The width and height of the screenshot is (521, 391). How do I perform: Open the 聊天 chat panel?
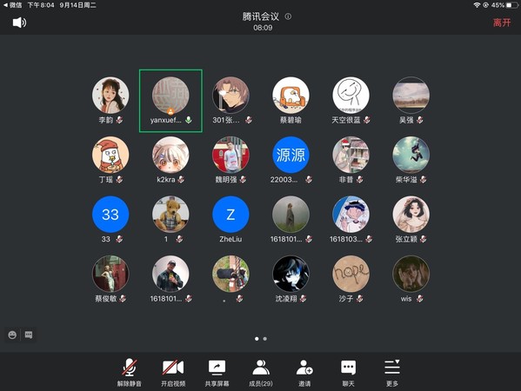[x=348, y=373]
